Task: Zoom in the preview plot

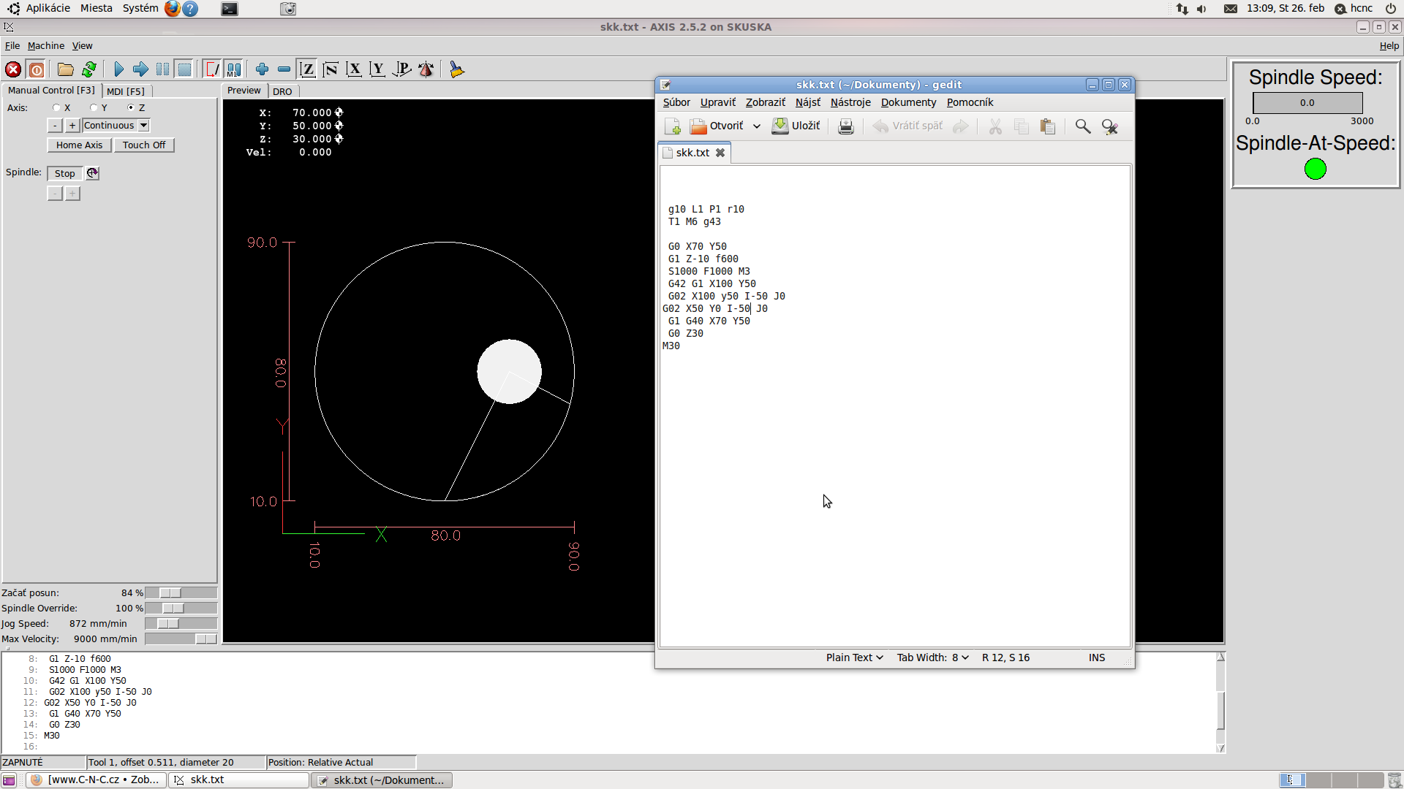Action: pos(262,69)
